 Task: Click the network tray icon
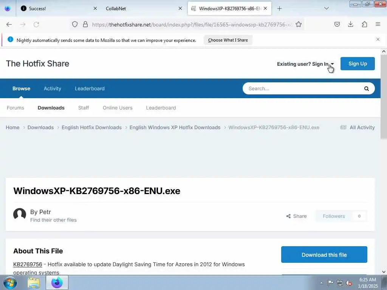pos(340,283)
